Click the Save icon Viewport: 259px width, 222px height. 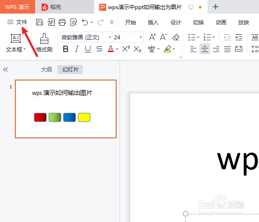tap(39, 22)
